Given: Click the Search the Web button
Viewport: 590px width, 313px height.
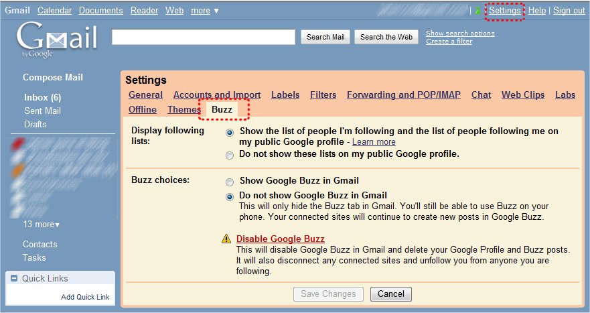Looking at the screenshot, I should pyautogui.click(x=386, y=37).
